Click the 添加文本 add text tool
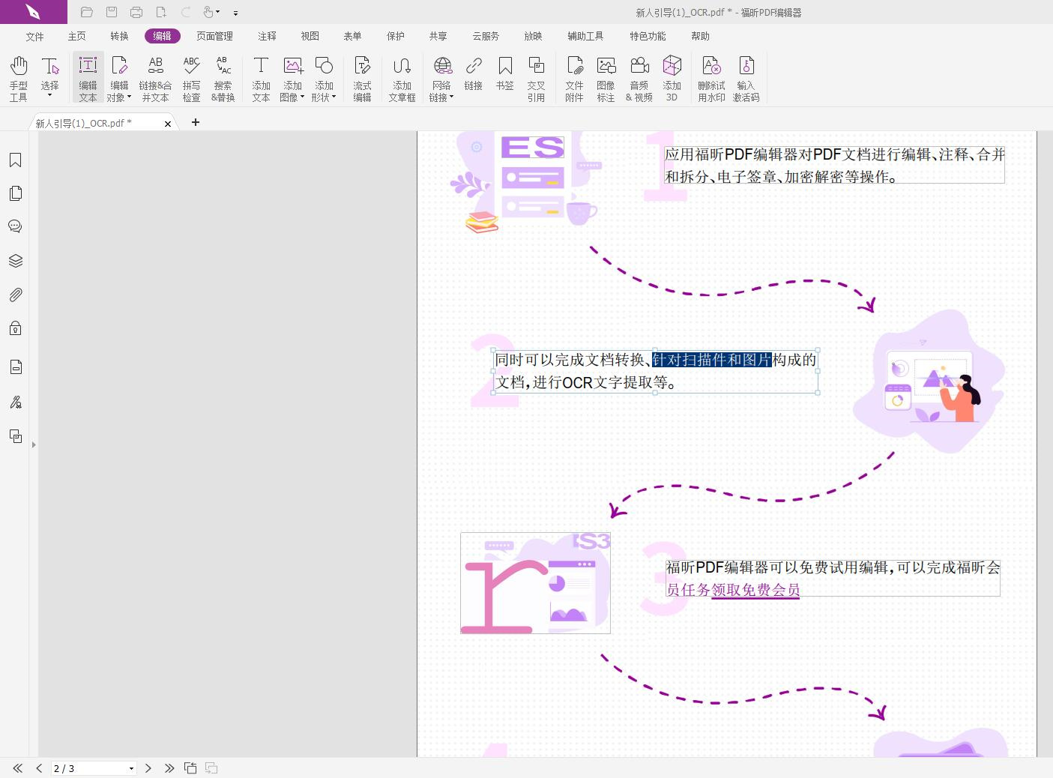The width and height of the screenshot is (1053, 778). [260, 77]
